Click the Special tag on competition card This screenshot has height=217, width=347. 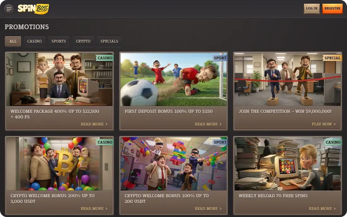[x=332, y=58]
